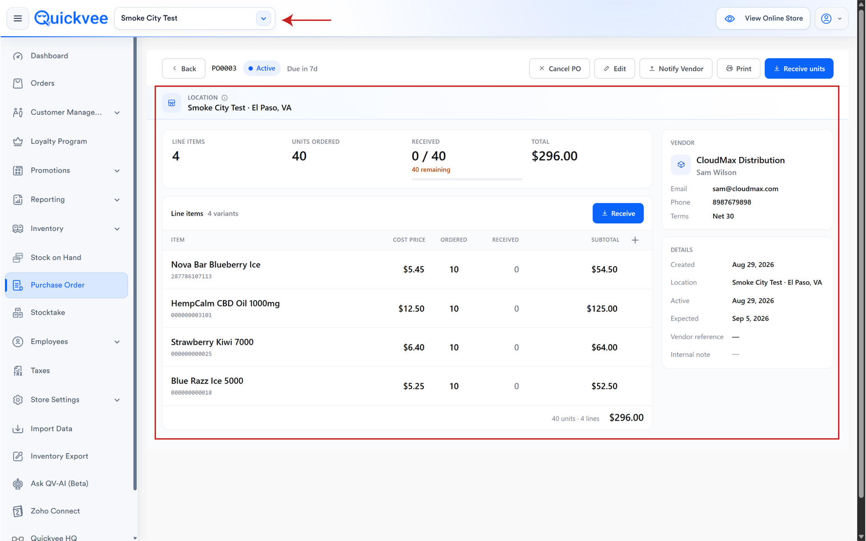Click the vendor email sam@cloudmax.com

745,189
